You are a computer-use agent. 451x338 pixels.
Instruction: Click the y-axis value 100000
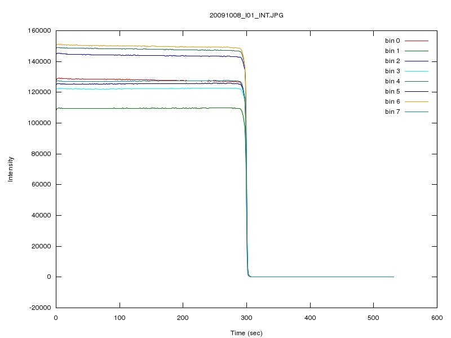39,123
